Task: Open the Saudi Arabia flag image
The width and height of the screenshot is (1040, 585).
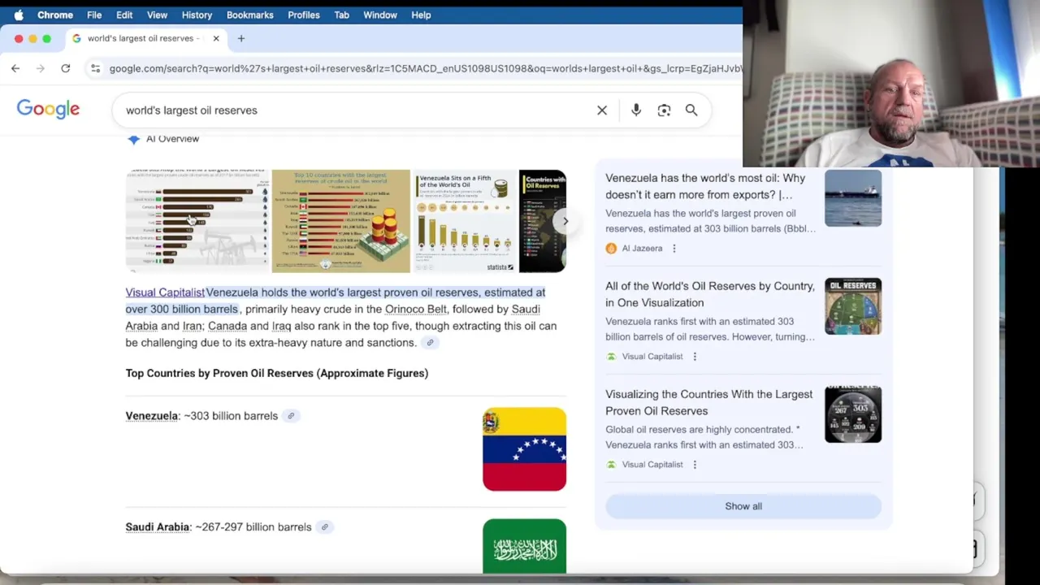Action: (x=524, y=547)
